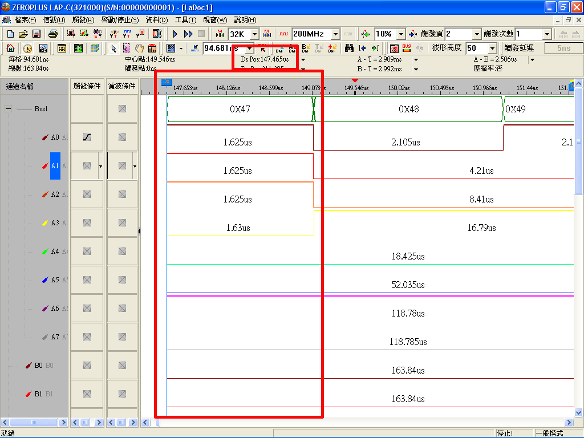This screenshot has height=438, width=584.
Task: Open file with the folder icon
Action: click(x=23, y=34)
